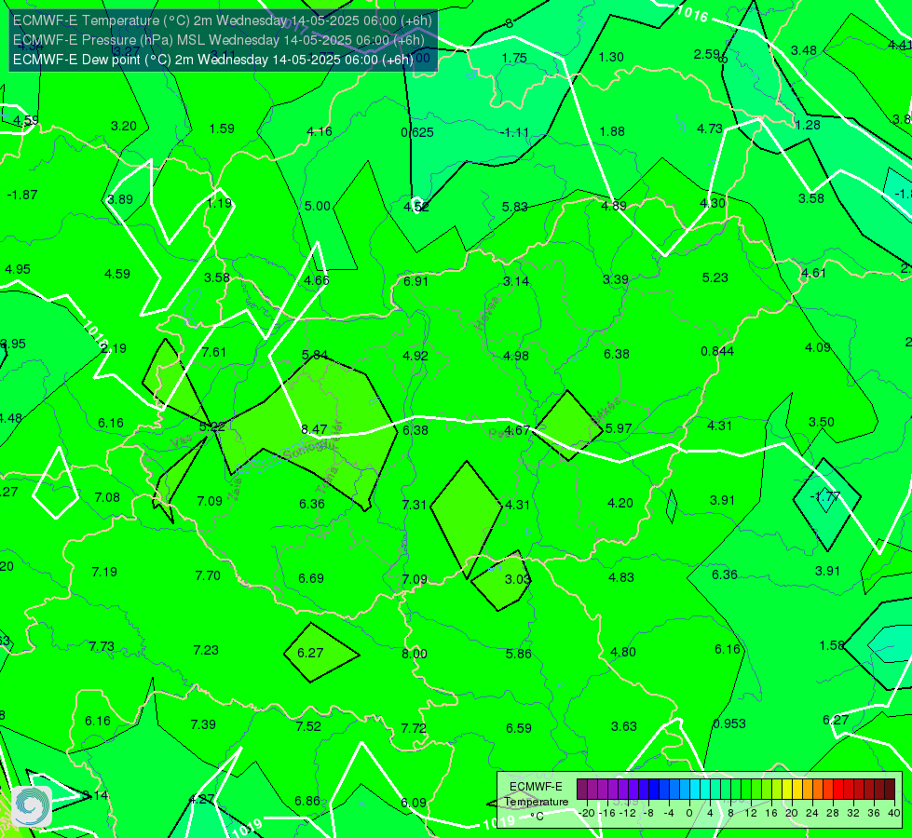
Task: Click the -1.87 value on the map
Action: [x=22, y=195]
